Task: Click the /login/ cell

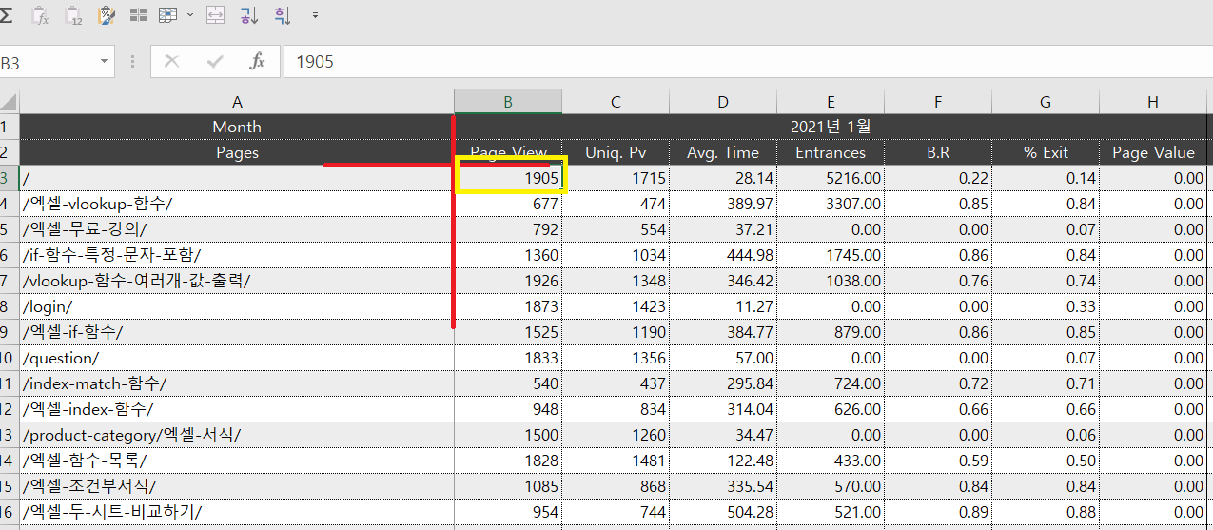Action: 237,306
